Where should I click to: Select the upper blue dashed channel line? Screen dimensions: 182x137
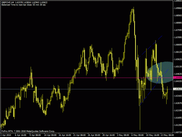(x=149, y=48)
